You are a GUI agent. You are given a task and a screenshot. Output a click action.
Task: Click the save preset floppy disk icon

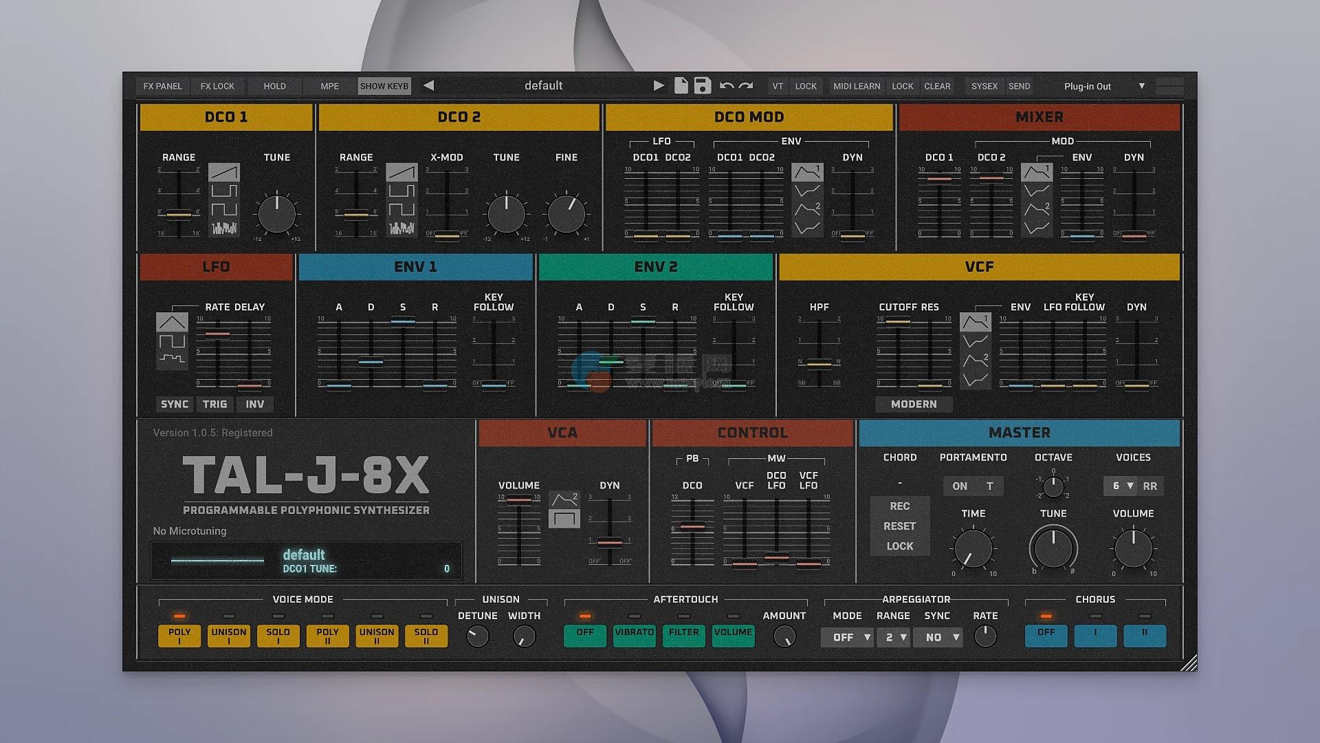(702, 85)
